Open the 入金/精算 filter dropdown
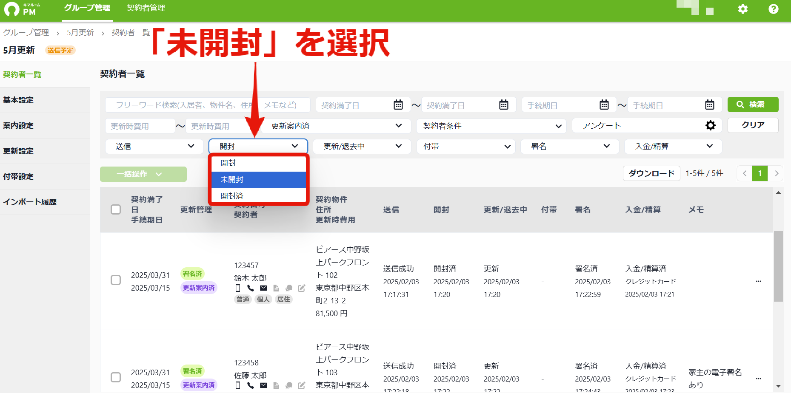This screenshot has height=393, width=791. [x=673, y=146]
